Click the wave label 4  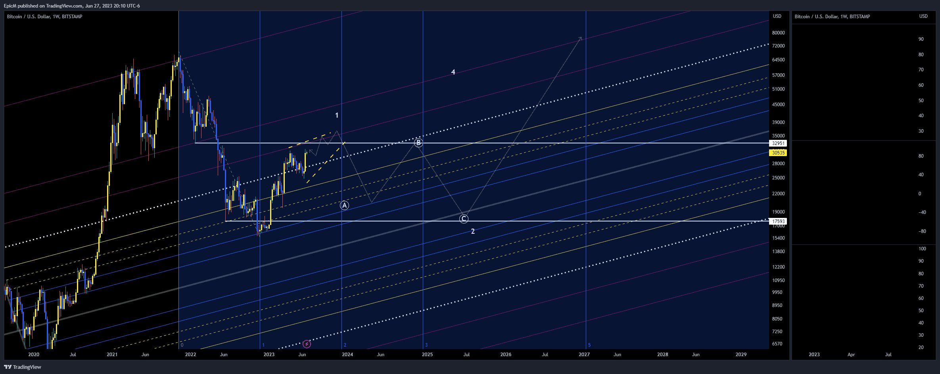[453, 72]
